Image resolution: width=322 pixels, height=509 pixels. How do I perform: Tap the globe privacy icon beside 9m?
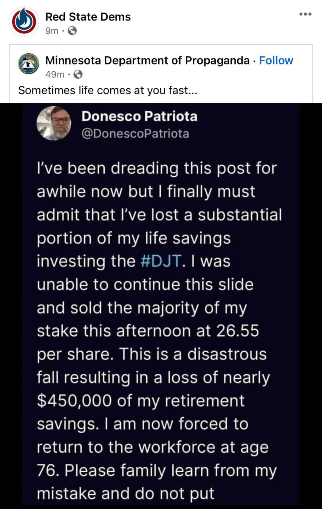point(72,31)
